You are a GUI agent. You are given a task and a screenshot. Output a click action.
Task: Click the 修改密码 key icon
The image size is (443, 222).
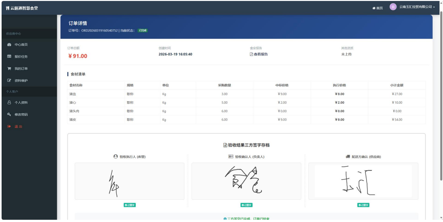[9, 115]
